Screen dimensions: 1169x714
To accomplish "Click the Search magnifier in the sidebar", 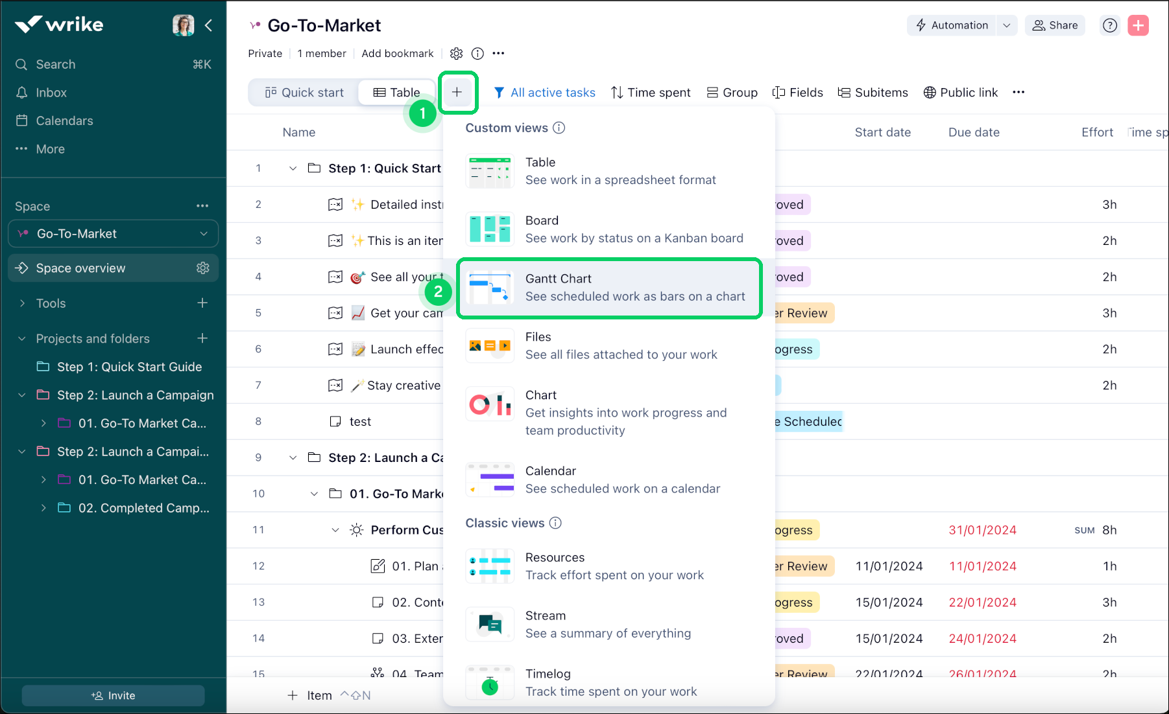I will point(21,64).
